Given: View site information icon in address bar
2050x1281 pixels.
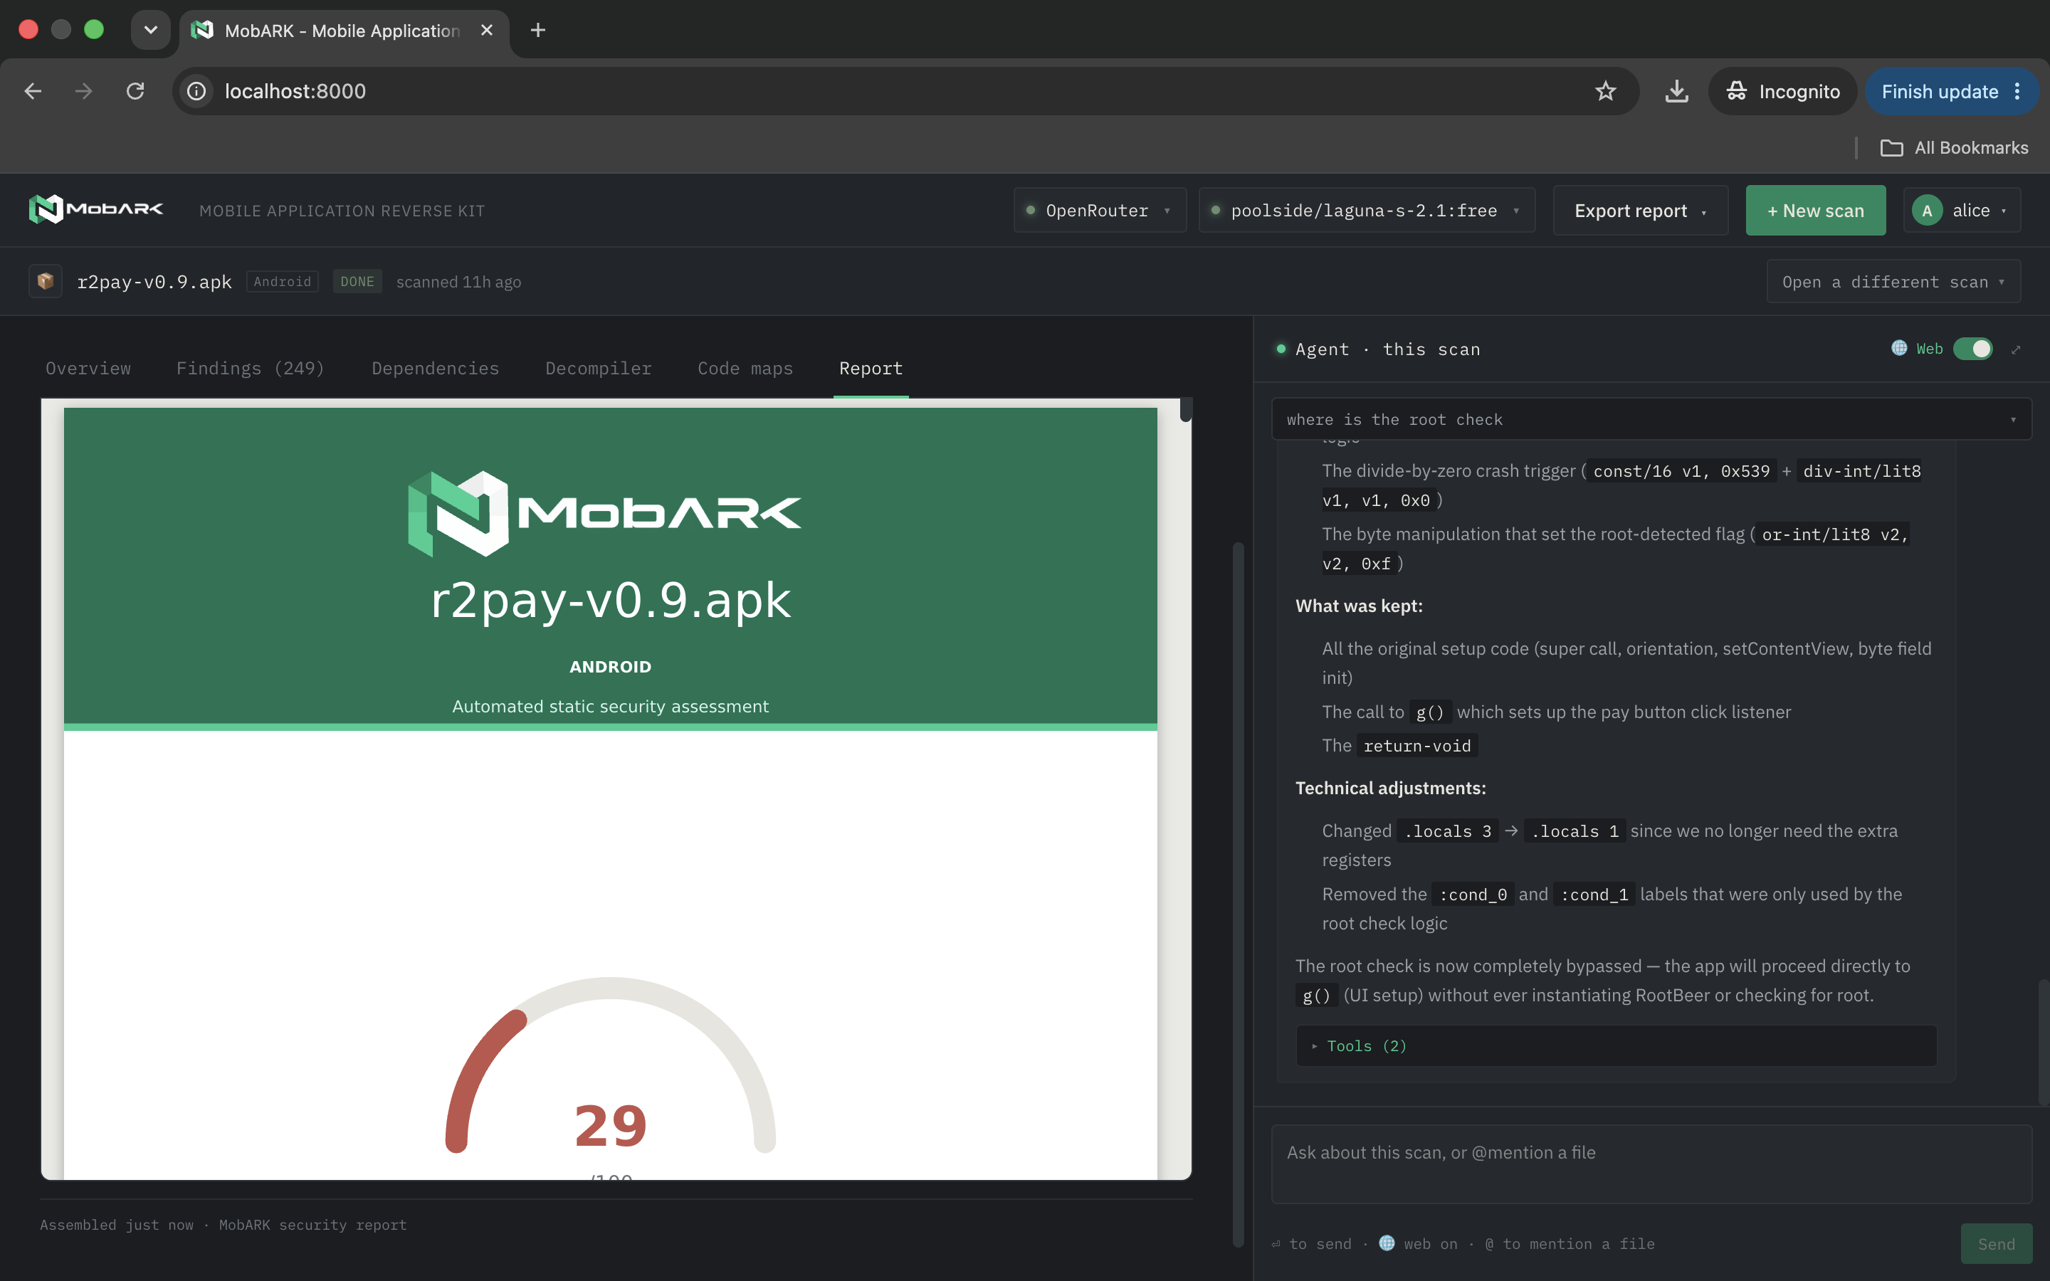Looking at the screenshot, I should tap(196, 92).
